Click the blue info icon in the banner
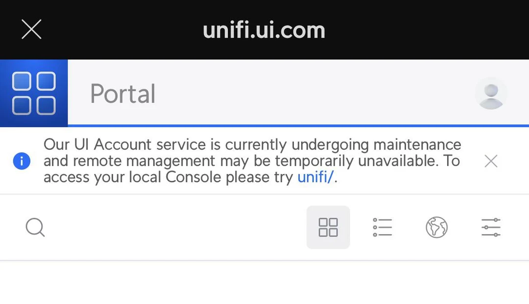Image resolution: width=529 pixels, height=304 pixels. 22,161
